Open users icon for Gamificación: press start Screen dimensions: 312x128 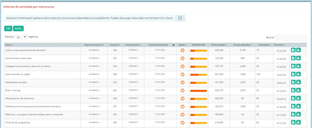point(298,58)
